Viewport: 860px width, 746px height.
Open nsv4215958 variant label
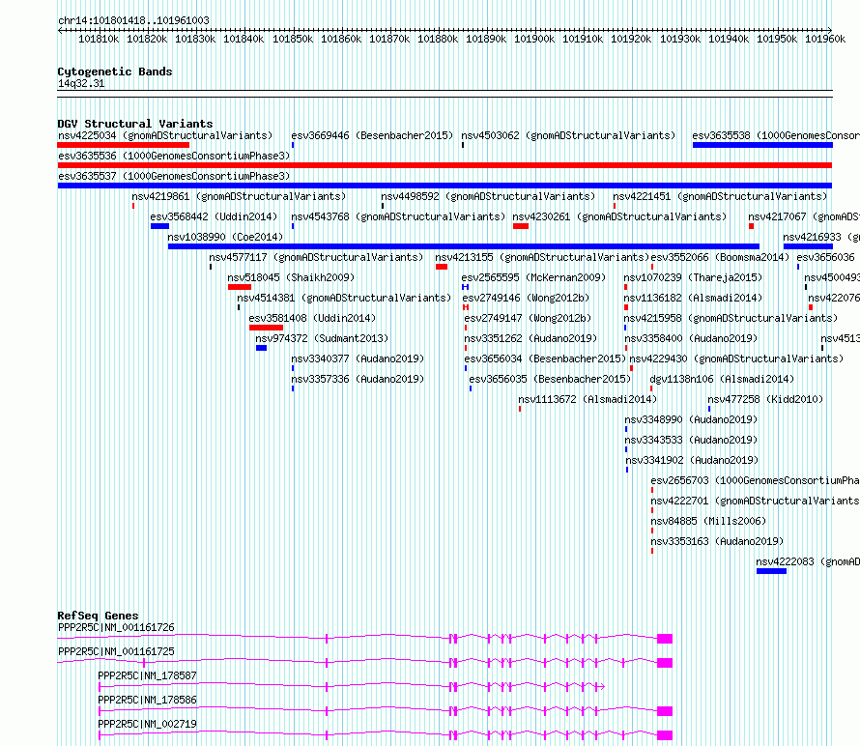[x=731, y=318]
